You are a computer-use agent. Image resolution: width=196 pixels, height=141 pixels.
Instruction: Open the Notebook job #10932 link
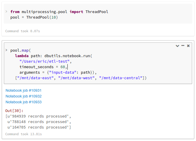(24, 96)
